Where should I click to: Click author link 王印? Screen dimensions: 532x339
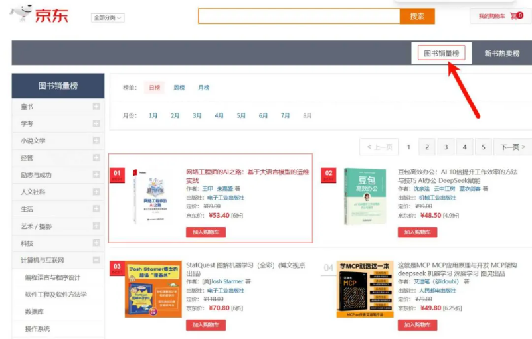pyautogui.click(x=207, y=189)
